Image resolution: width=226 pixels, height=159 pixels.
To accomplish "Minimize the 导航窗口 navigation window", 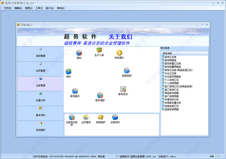I will (x=197, y=25).
